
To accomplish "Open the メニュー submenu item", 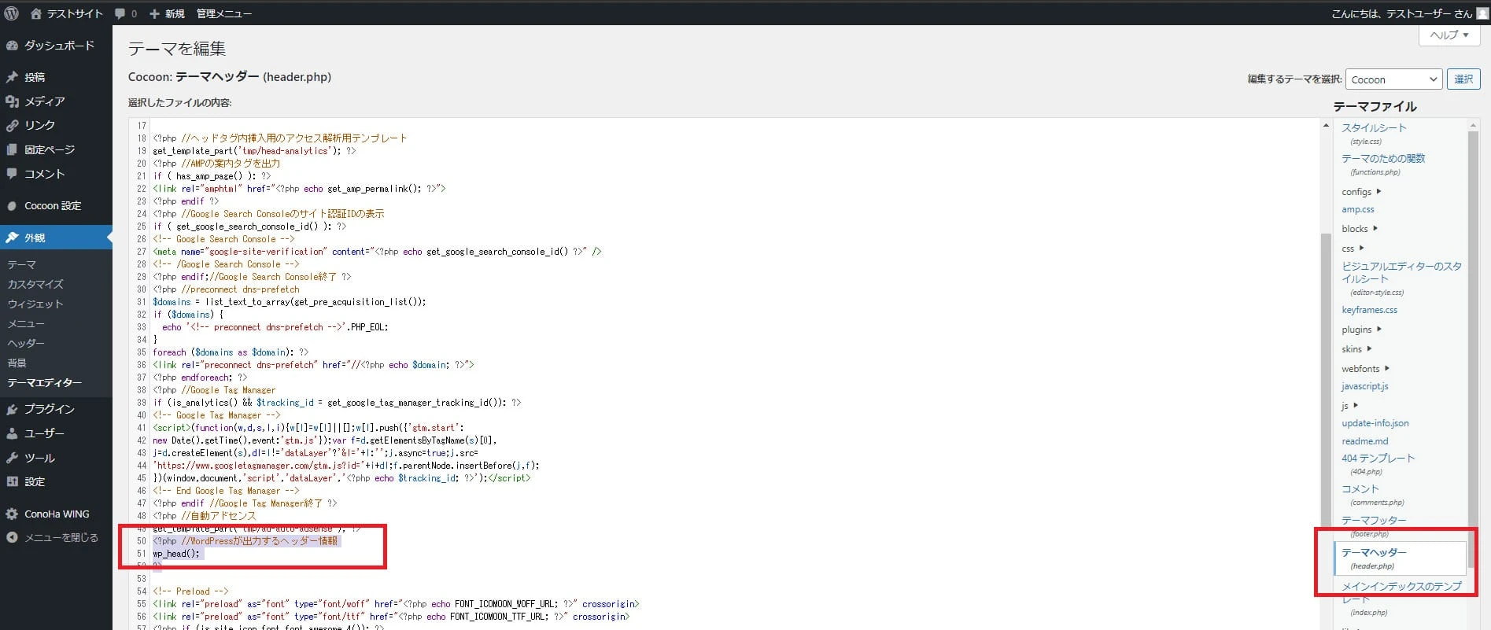I will coord(26,323).
